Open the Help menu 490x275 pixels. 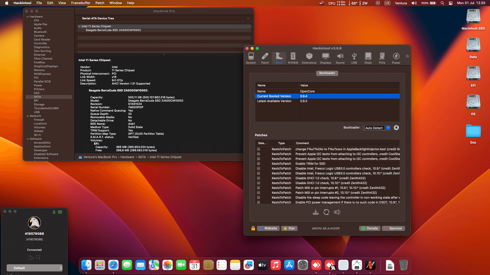pos(130,3)
